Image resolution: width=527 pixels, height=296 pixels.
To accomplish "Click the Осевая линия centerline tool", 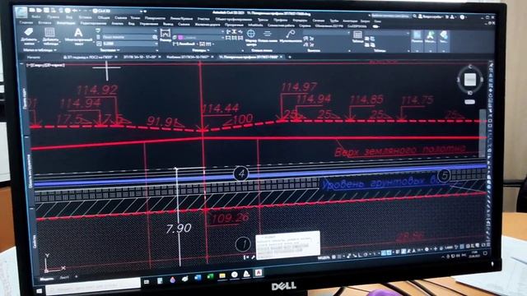I will coord(267,36).
